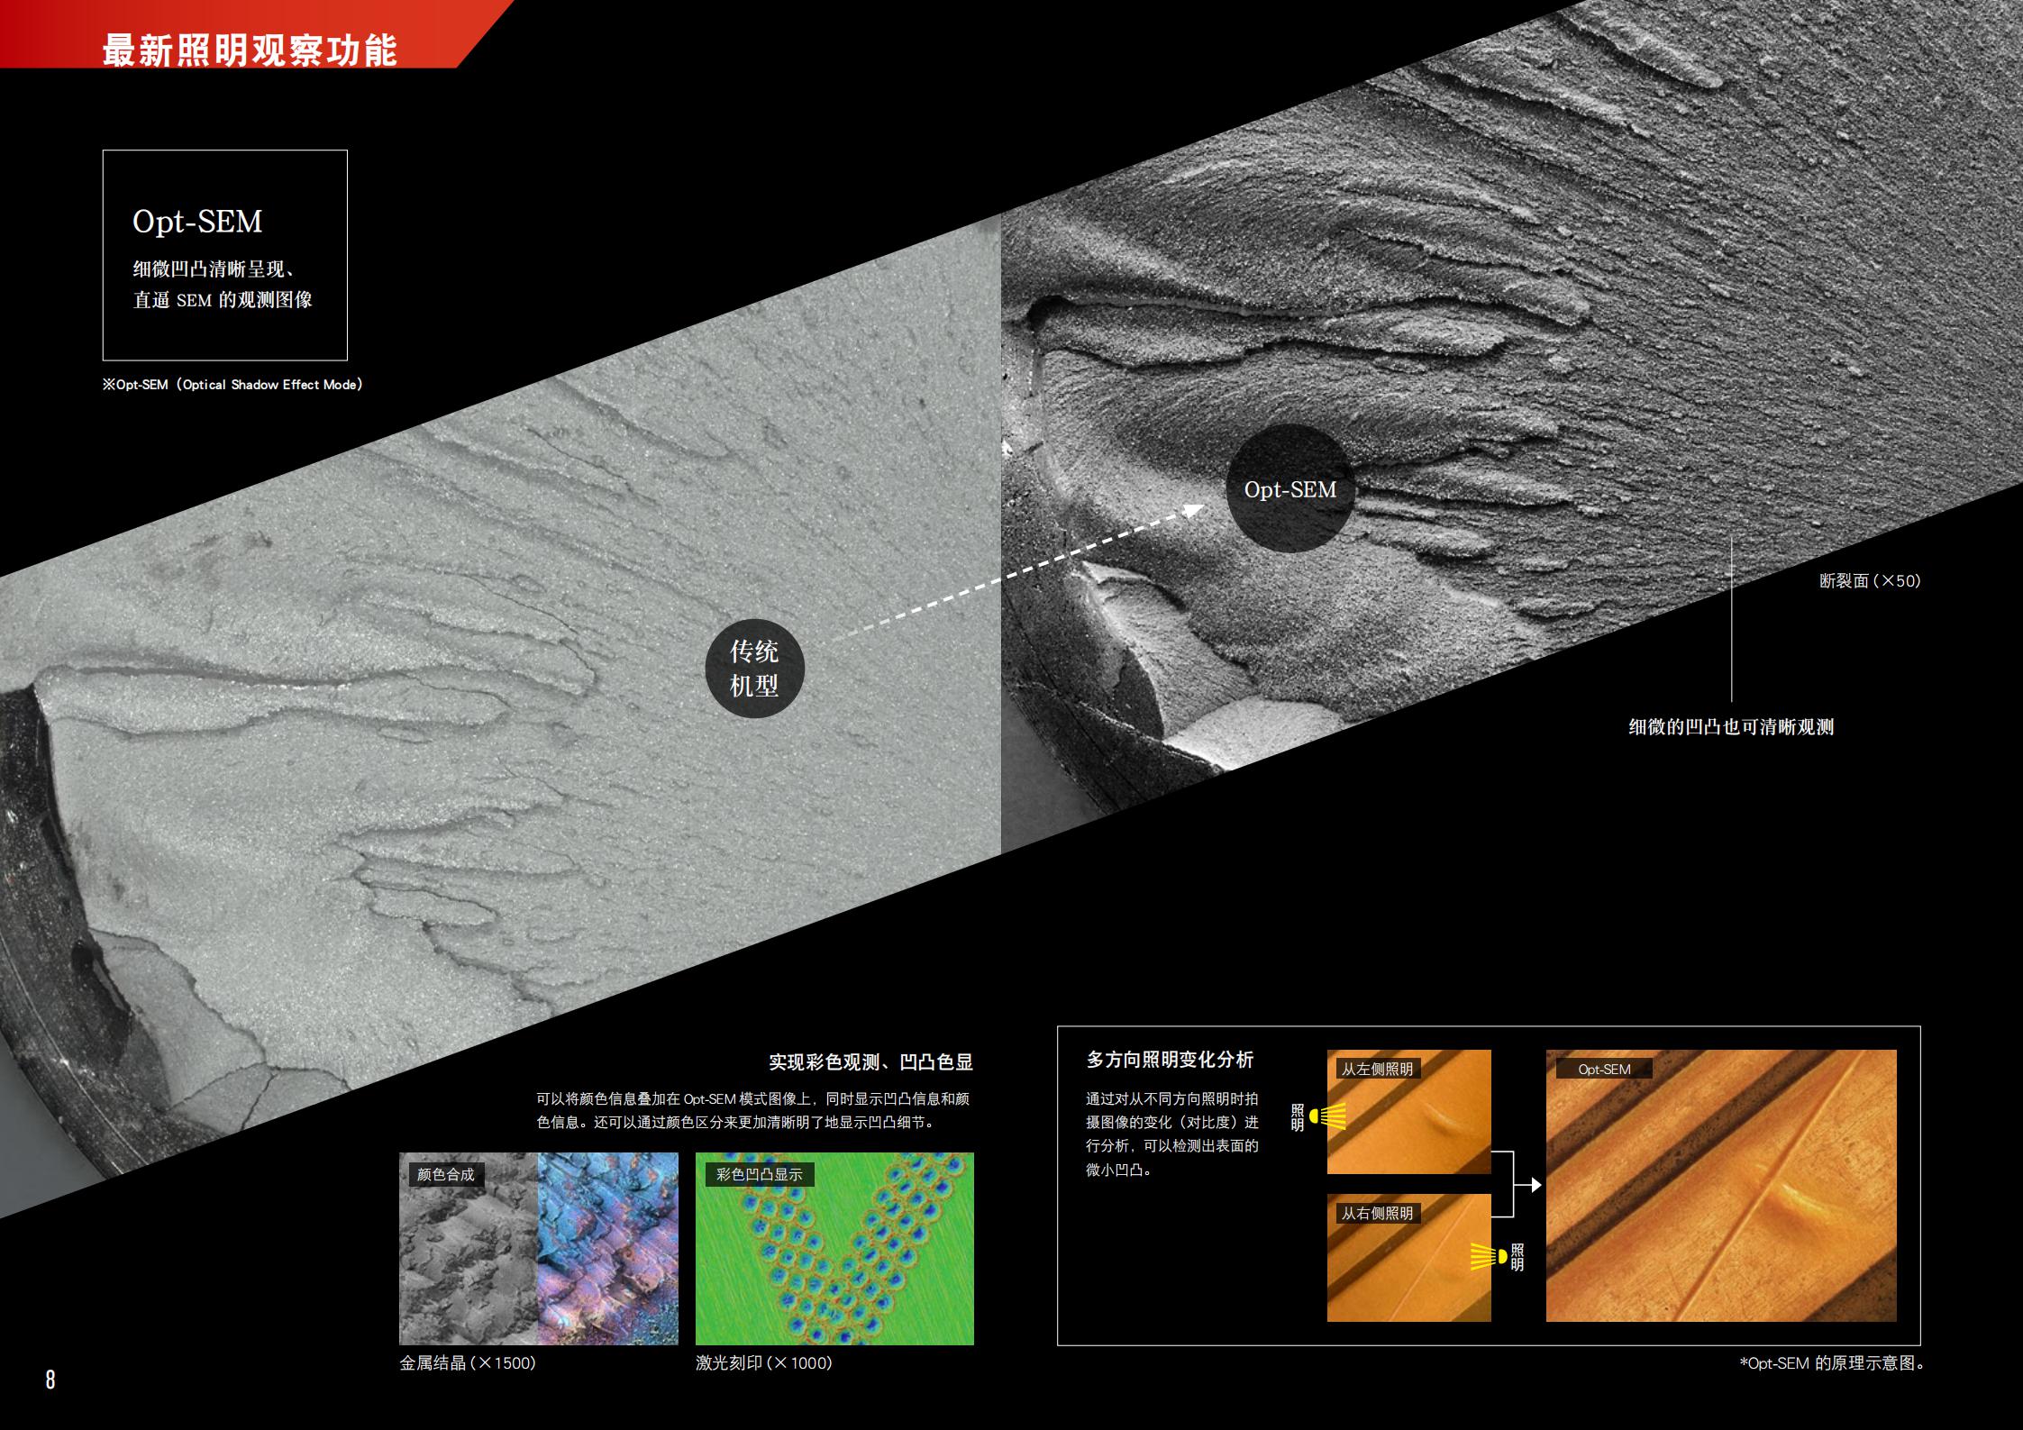This screenshot has height=1430, width=2023.
Task: Click the 彩色凹凸显示 image label tag
Action: click(x=758, y=1174)
